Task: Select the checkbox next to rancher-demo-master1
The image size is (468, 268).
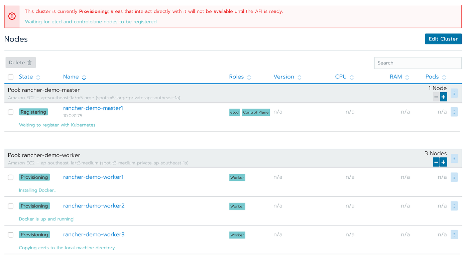Action: pyautogui.click(x=10, y=112)
